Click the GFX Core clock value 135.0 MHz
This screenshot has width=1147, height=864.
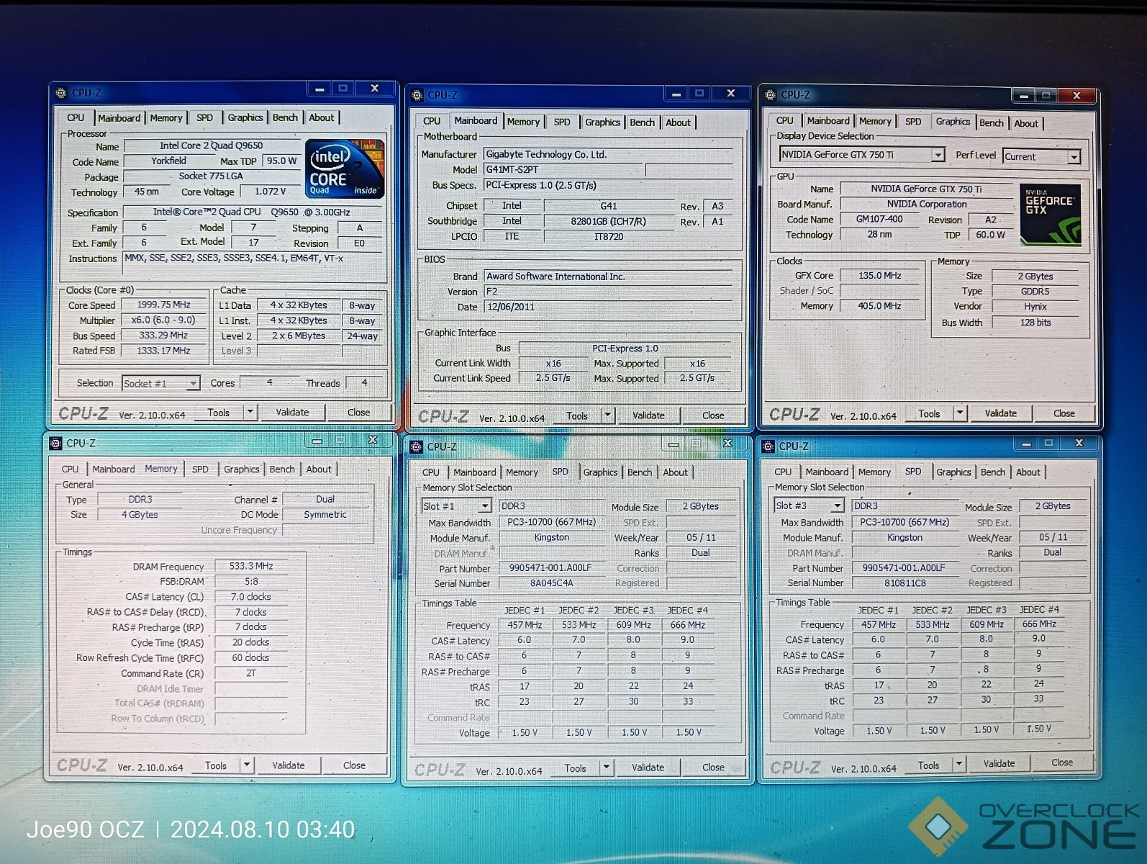pos(879,276)
